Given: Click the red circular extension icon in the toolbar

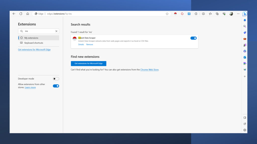Looking at the screenshot, I should tap(182, 14).
